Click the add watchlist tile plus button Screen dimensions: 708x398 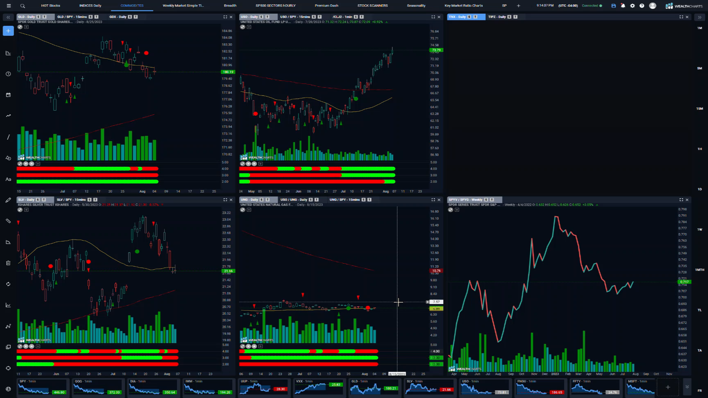pos(668,387)
